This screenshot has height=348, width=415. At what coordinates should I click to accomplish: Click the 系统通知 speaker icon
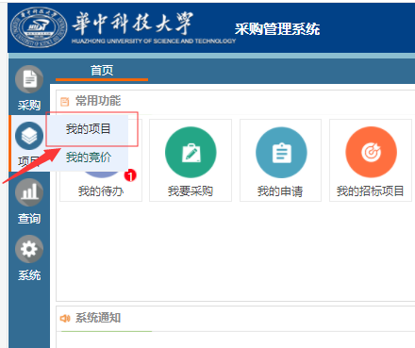click(65, 319)
